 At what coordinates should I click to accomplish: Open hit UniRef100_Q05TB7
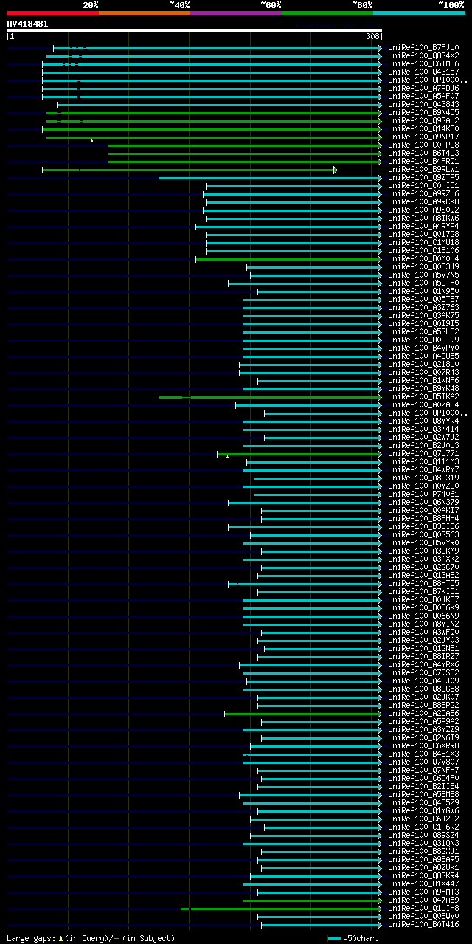423,300
